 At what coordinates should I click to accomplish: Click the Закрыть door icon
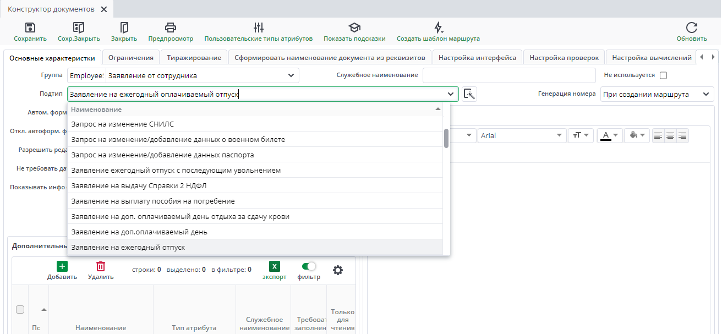[124, 28]
